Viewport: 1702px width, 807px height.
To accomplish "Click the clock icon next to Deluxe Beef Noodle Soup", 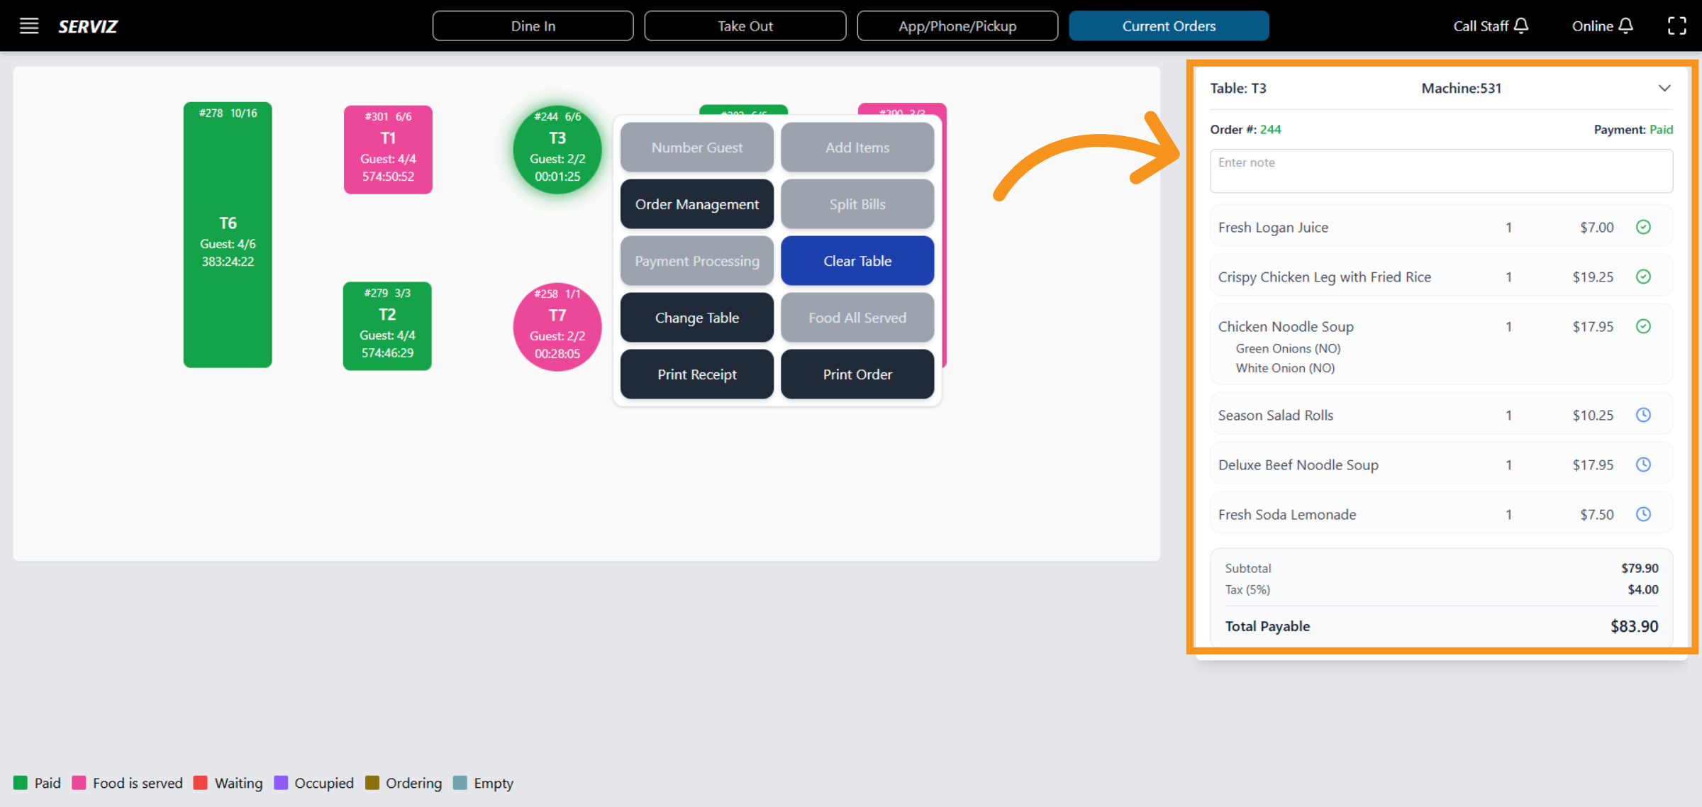I will point(1644,464).
